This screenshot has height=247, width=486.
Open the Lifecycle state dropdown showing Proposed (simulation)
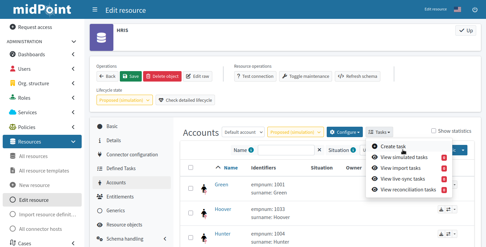[x=125, y=100]
